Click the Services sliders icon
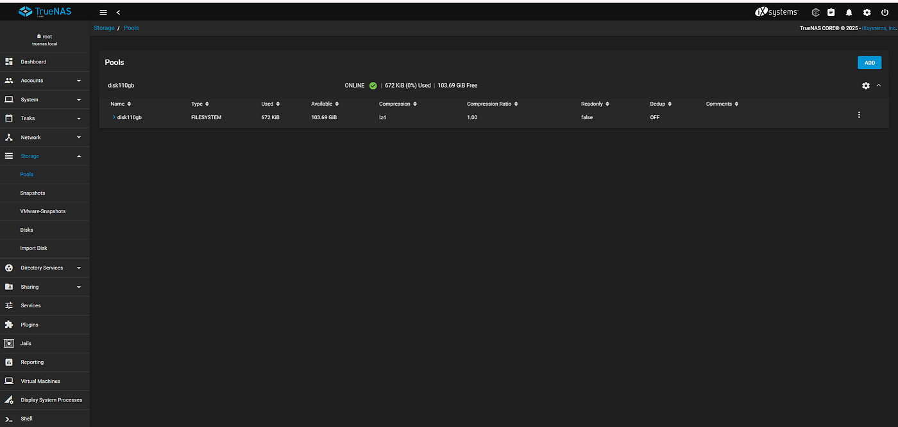898x427 pixels. (x=9, y=305)
